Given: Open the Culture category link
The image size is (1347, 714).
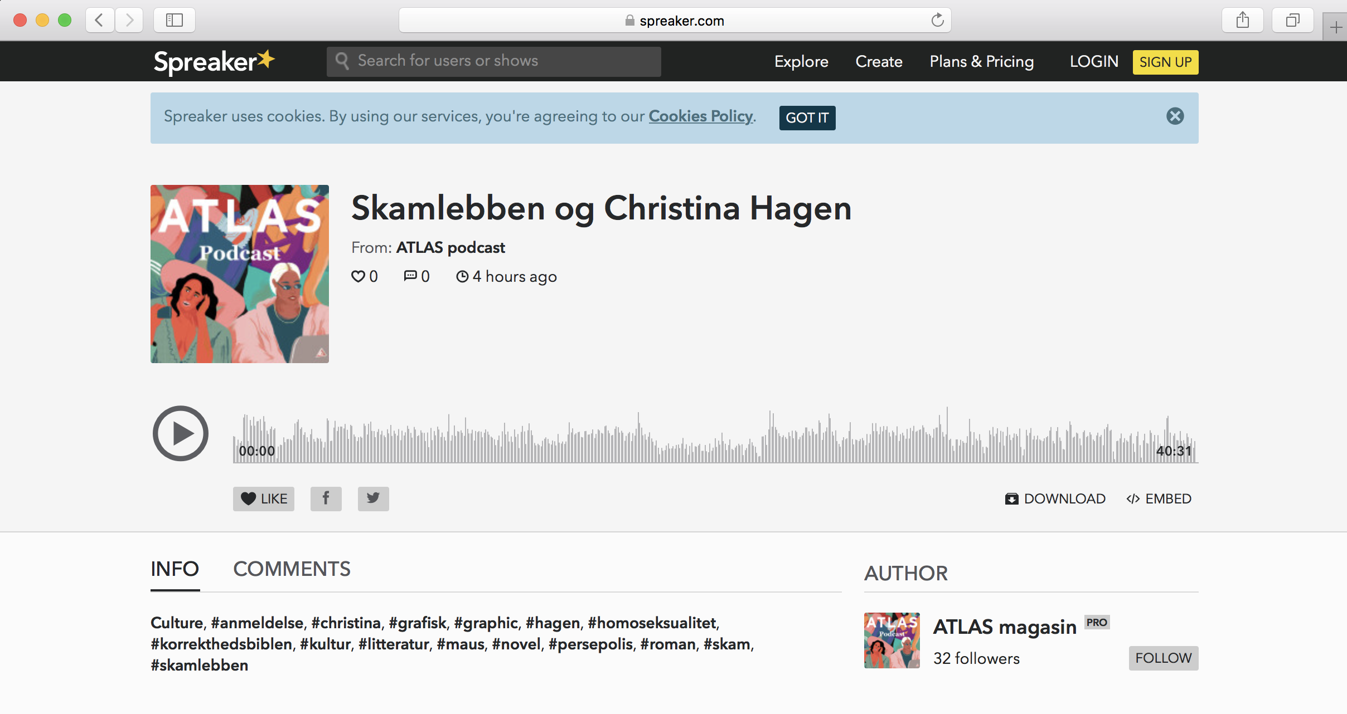Looking at the screenshot, I should [177, 623].
